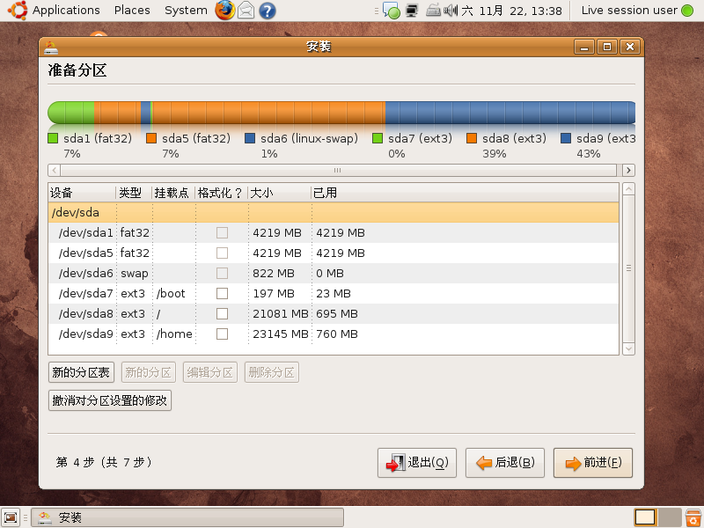
Task: Open the Trash icon in bottom panel
Action: 693,517
